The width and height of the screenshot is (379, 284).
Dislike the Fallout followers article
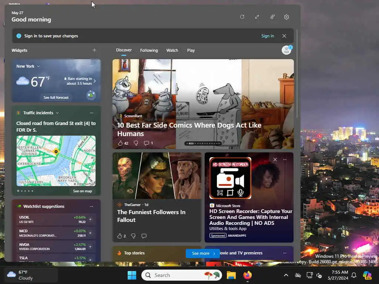click(133, 236)
